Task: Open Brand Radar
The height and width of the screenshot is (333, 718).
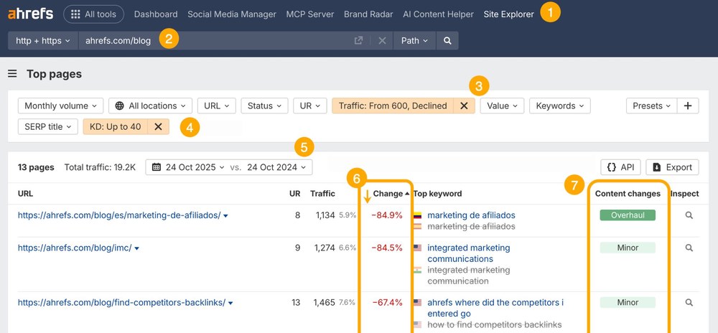Action: click(368, 14)
